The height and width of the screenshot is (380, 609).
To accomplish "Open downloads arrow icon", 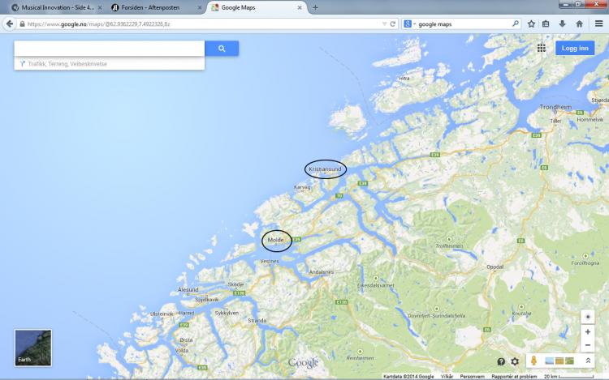I will tap(562, 24).
